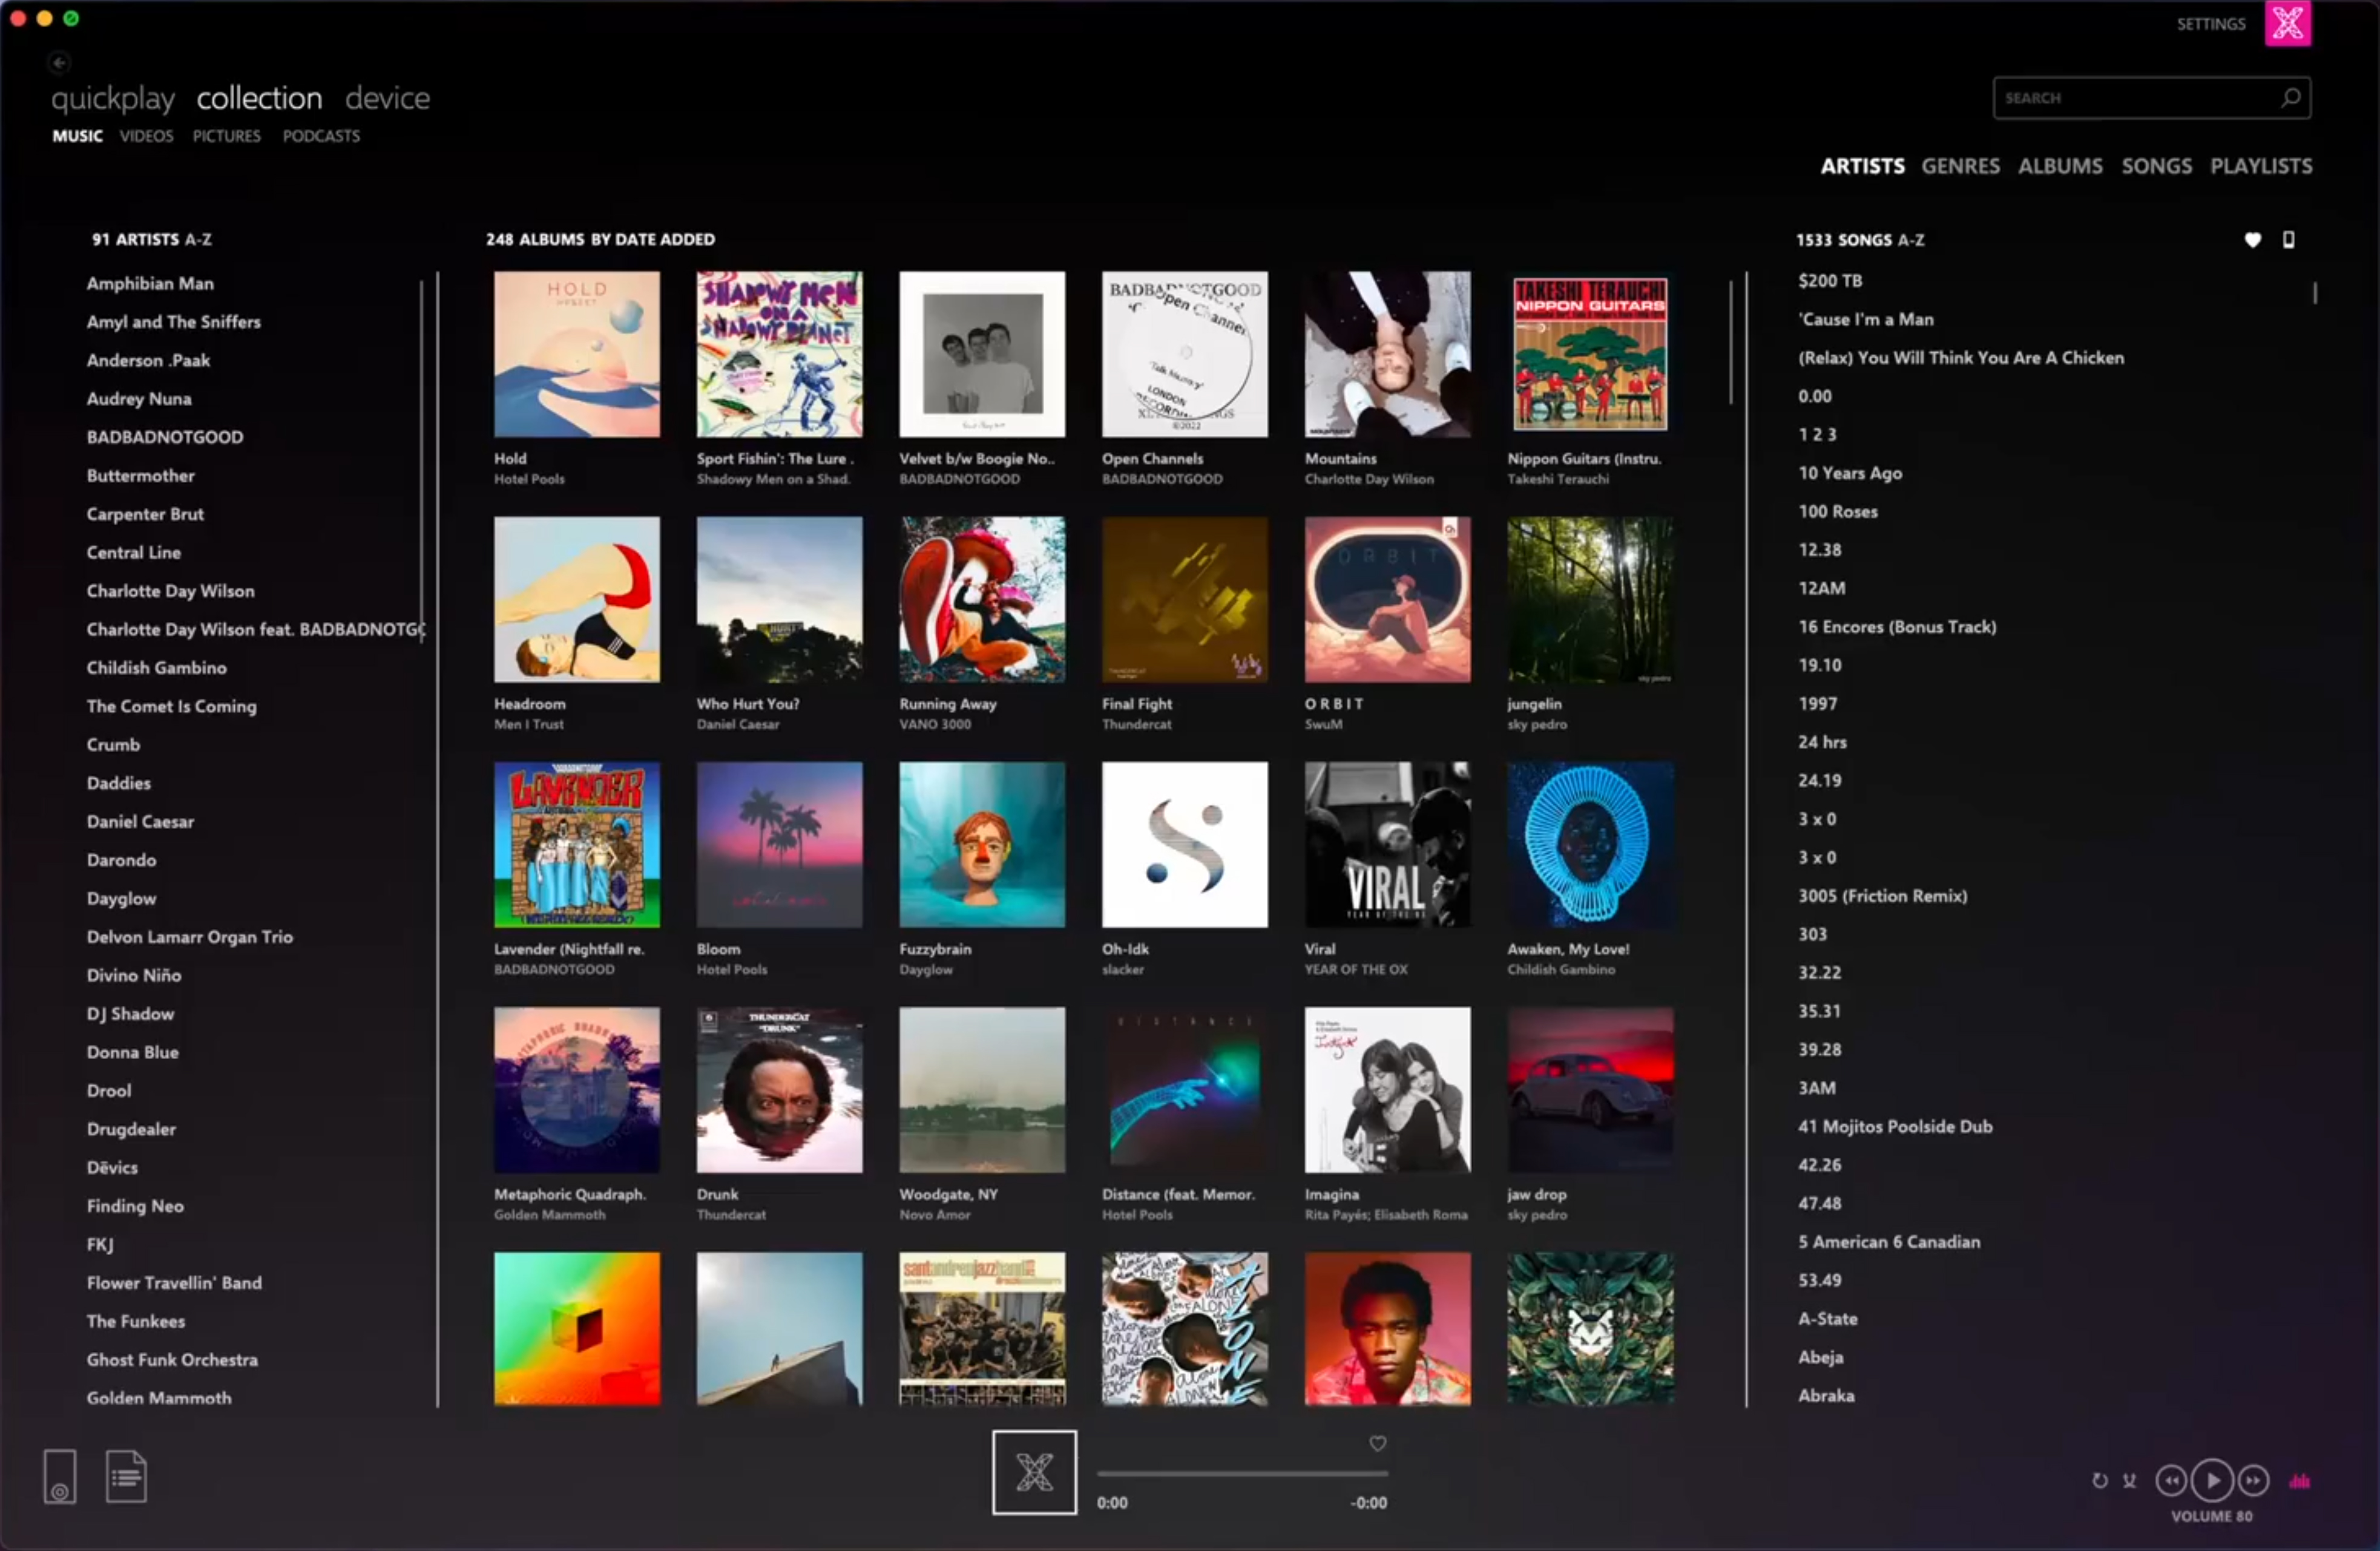Switch to the device section

tap(387, 99)
